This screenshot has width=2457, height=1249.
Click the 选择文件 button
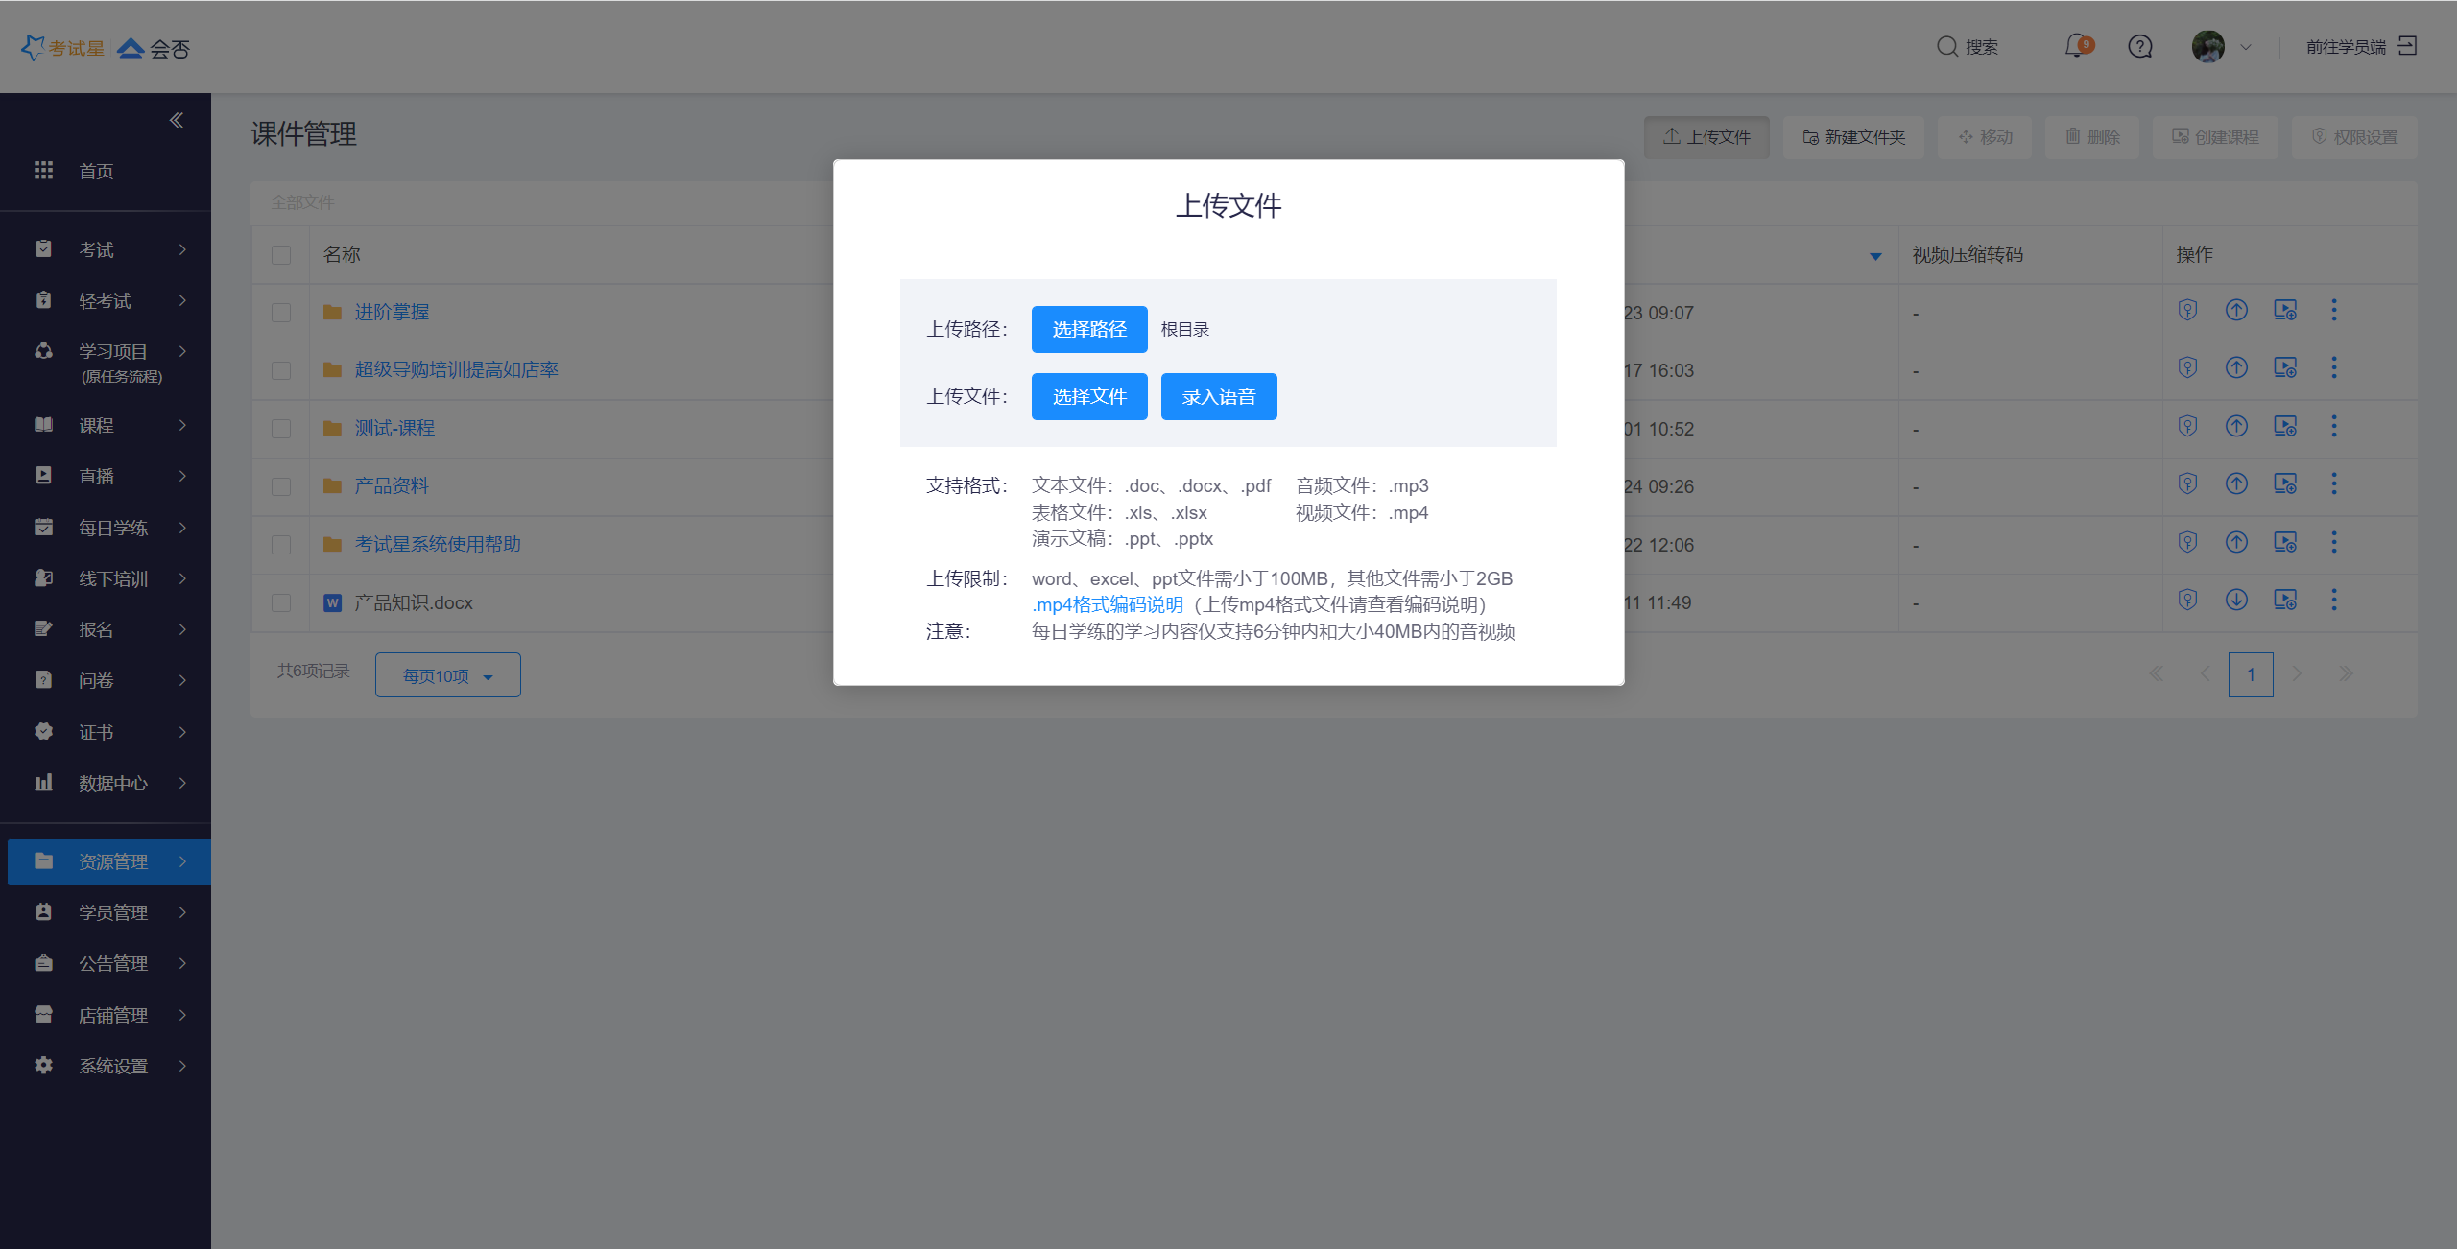pyautogui.click(x=1089, y=396)
